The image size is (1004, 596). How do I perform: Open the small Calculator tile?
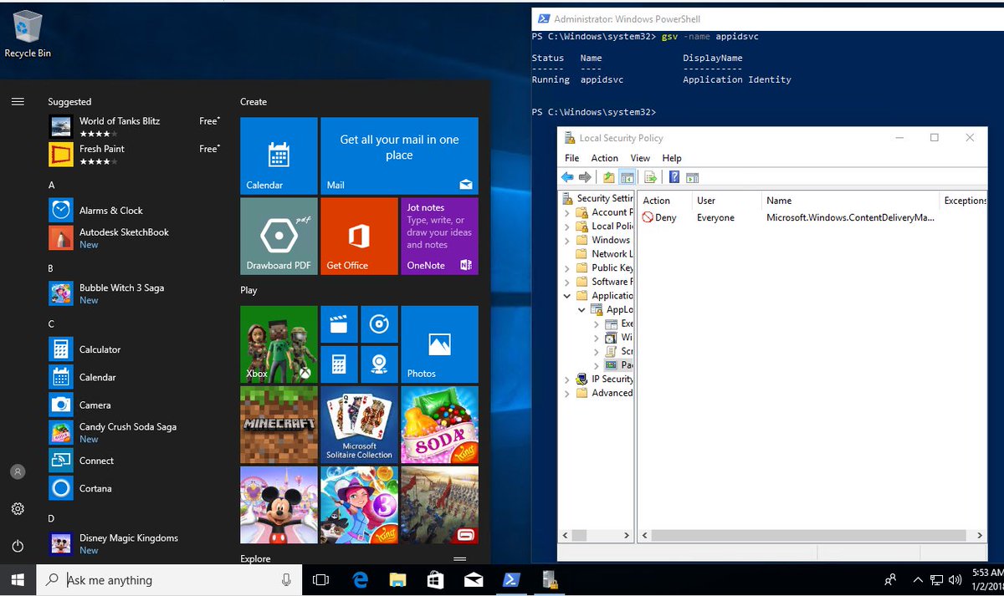339,364
